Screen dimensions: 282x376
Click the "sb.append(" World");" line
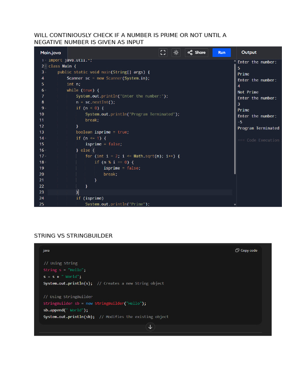[x=65, y=310]
